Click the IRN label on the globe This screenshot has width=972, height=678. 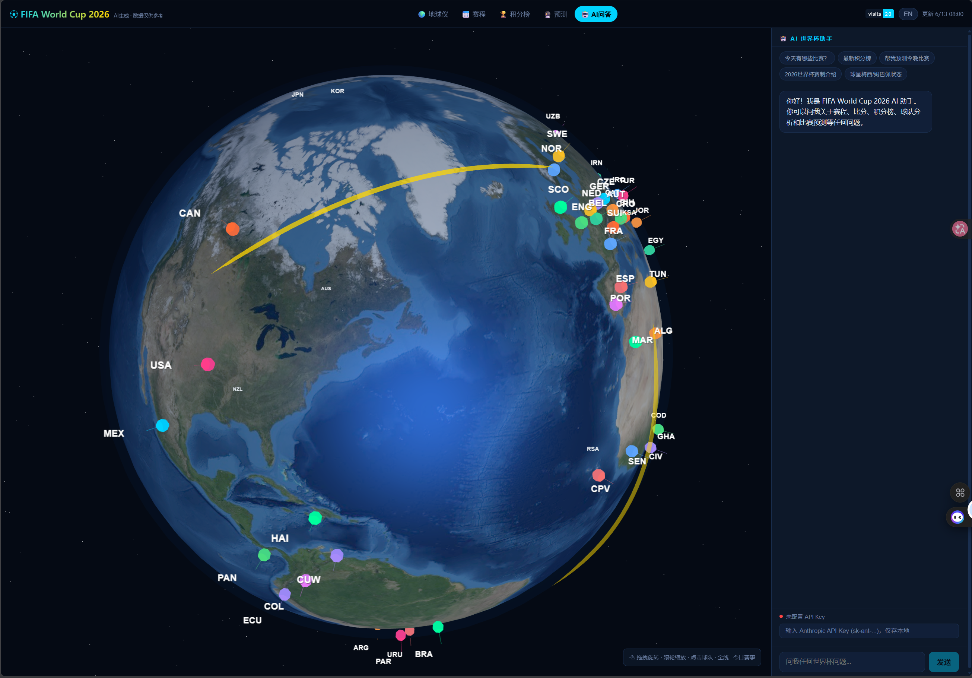click(597, 163)
